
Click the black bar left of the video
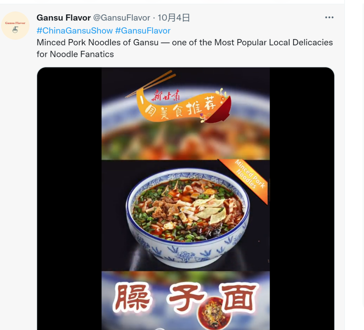[x=69, y=198]
